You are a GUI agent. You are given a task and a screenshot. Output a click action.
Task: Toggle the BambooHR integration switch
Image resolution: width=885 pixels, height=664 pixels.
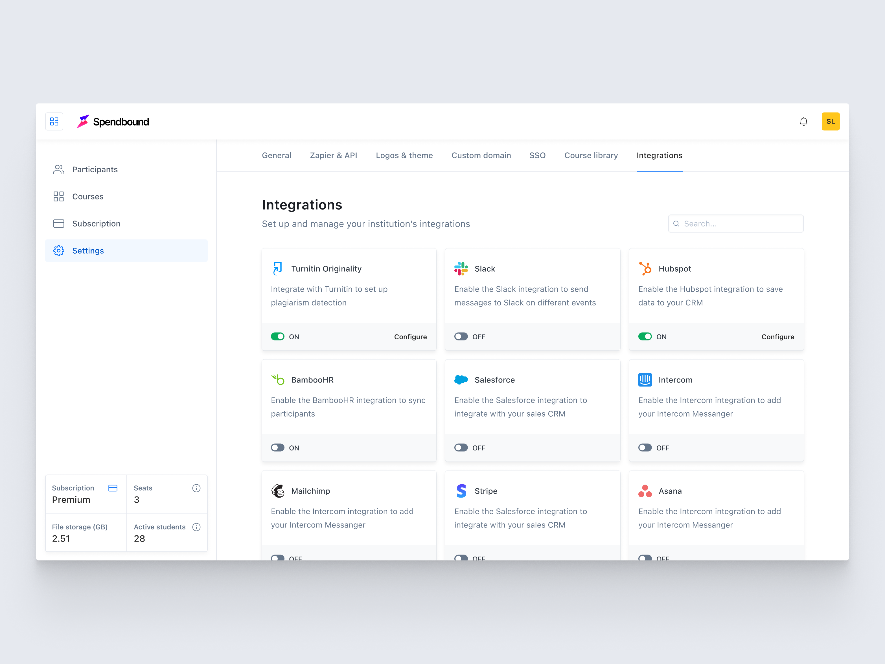point(278,448)
